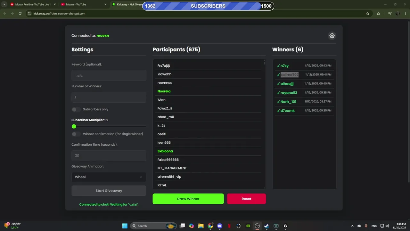Click the Number of Winners field
This screenshot has height=231, width=410.
[109, 97]
